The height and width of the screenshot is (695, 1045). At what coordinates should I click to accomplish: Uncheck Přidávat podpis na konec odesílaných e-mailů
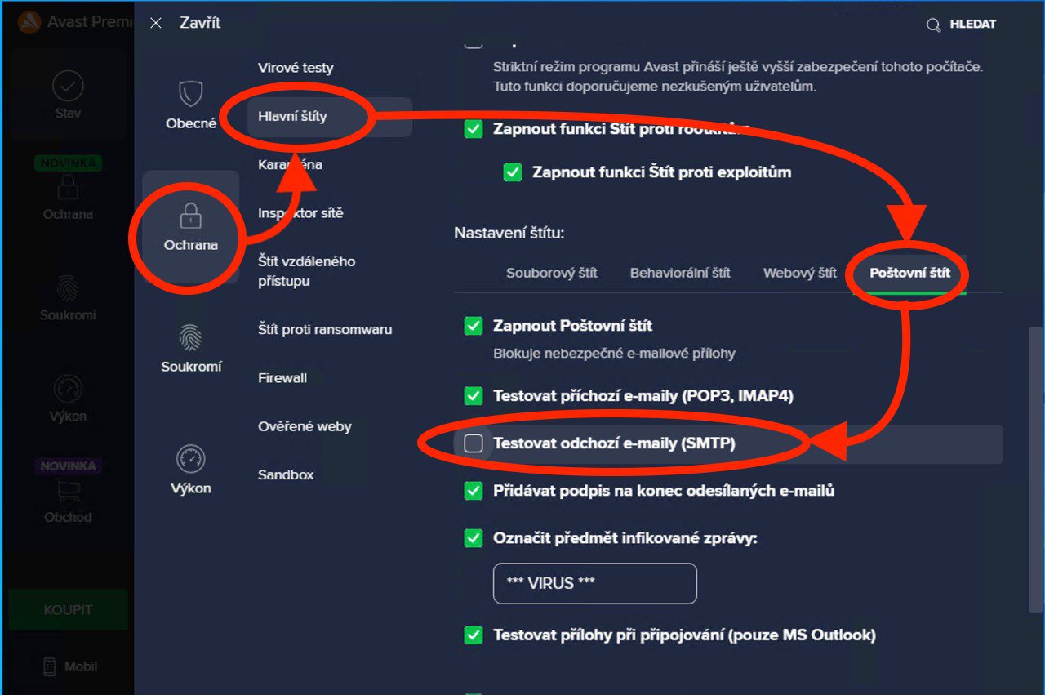point(474,491)
